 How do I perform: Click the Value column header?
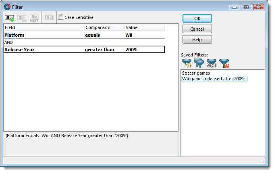(145, 27)
